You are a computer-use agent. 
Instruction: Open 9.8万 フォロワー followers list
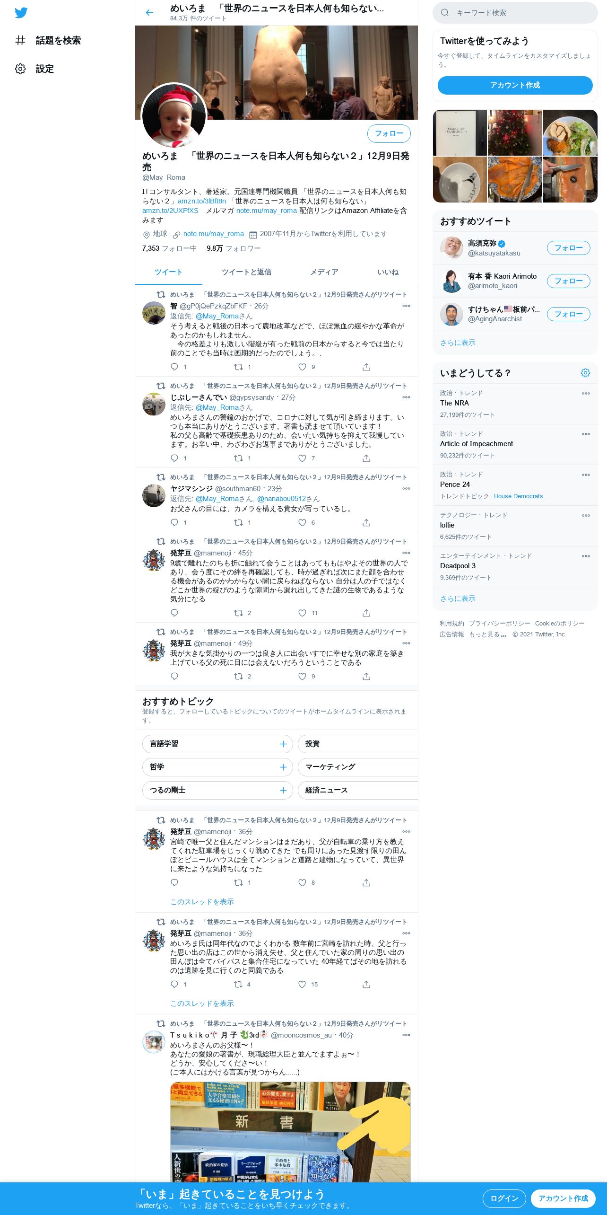tap(234, 248)
